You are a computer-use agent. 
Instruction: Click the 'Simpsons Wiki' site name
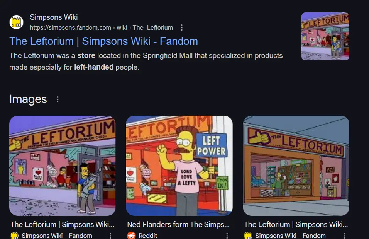pyautogui.click(x=54, y=17)
